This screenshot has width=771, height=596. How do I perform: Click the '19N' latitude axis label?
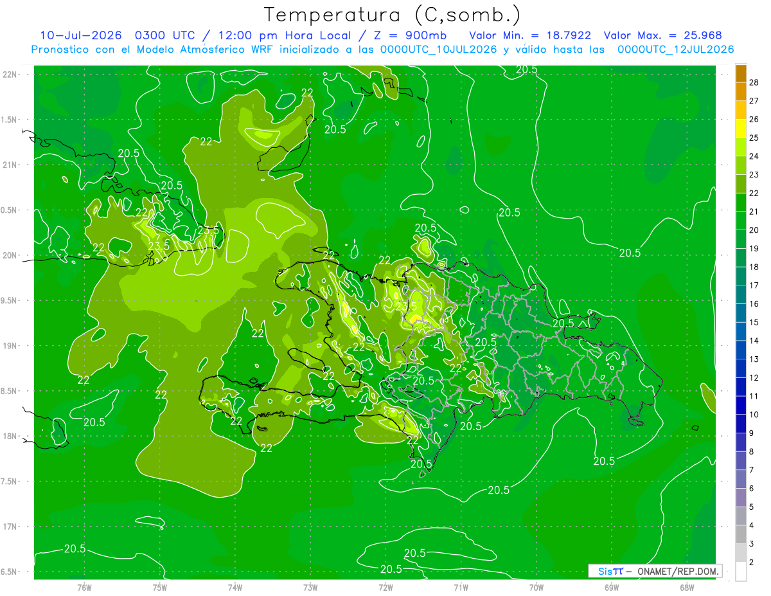click(9, 346)
